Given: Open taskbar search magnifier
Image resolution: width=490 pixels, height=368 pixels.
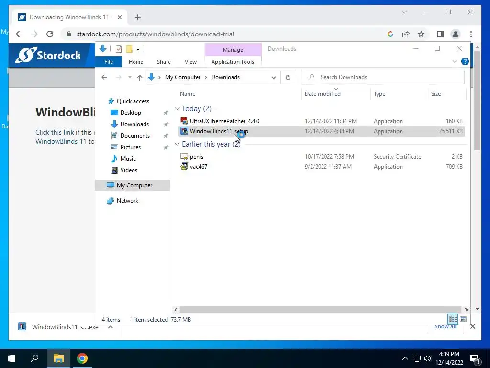Looking at the screenshot, I should pyautogui.click(x=34, y=358).
